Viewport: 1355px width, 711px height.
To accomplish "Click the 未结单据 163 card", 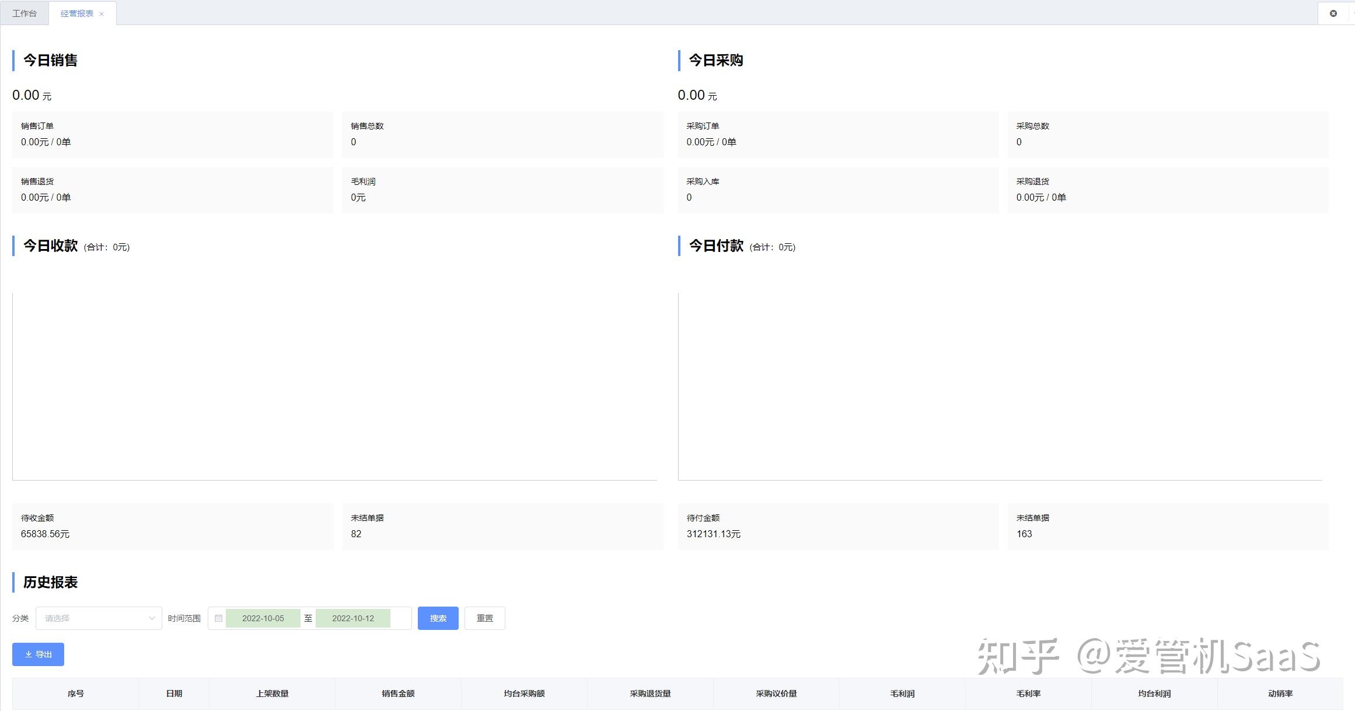I will [1168, 526].
